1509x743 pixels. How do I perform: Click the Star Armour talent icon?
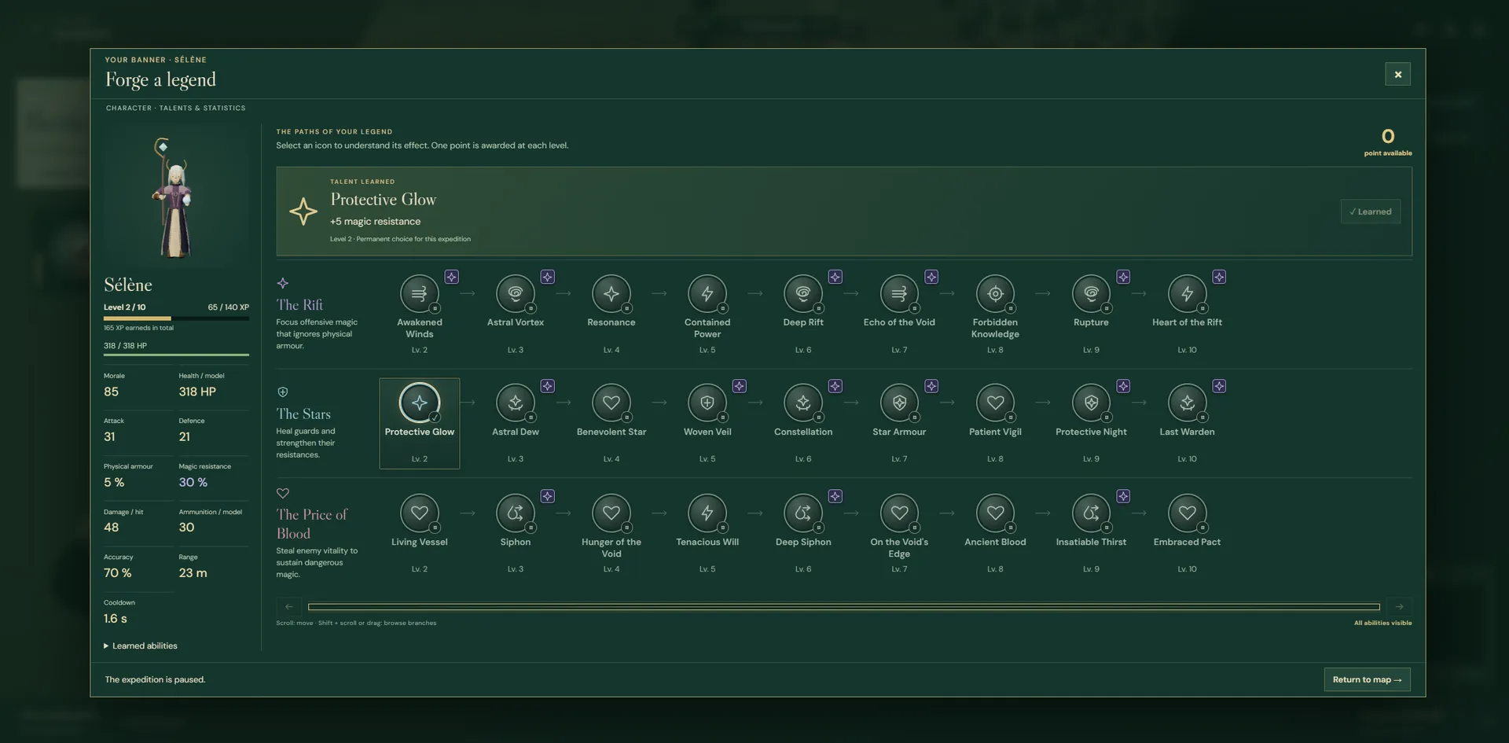(x=899, y=403)
